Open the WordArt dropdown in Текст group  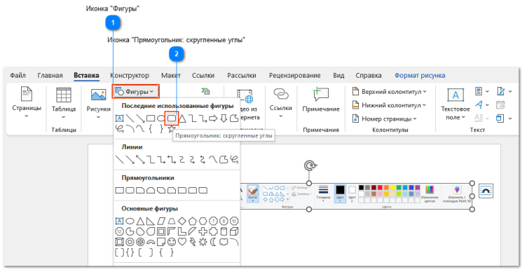click(482, 105)
